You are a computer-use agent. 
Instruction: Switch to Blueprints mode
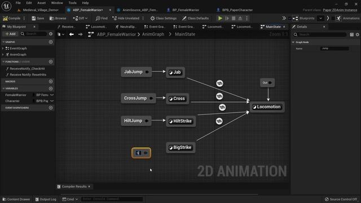(x=303, y=18)
